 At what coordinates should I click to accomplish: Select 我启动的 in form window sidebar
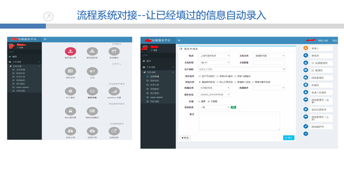click(154, 81)
